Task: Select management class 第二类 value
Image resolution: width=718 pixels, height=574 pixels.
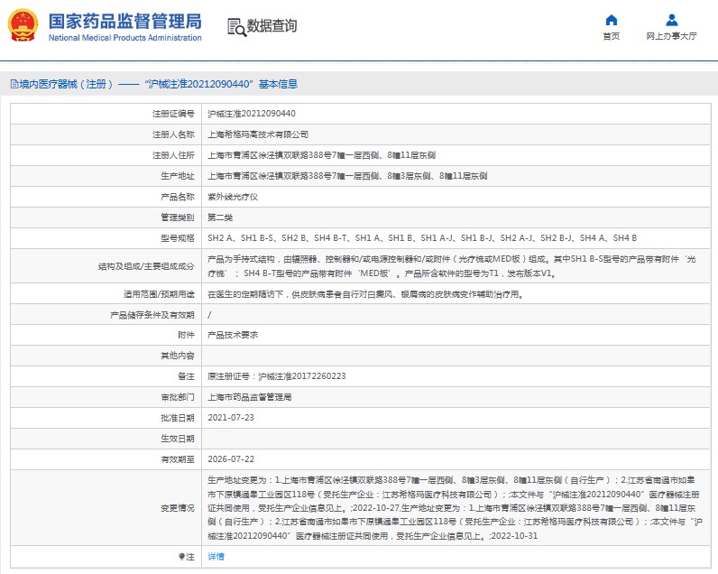Action: (x=220, y=218)
